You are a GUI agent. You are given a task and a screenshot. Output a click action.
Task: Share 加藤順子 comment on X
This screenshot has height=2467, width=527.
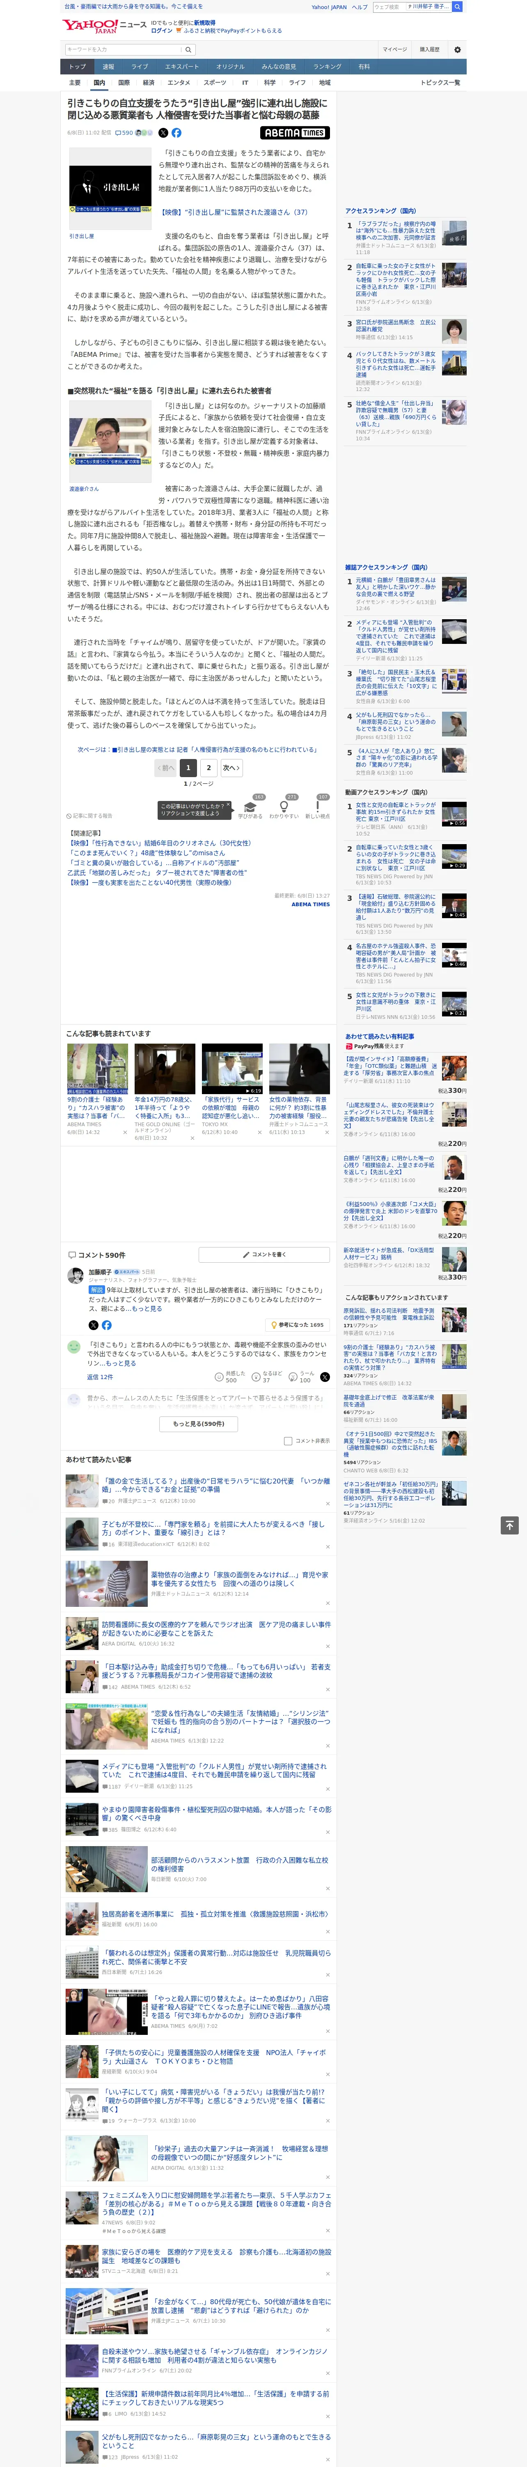click(x=94, y=1326)
